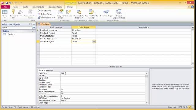Click search magnifier in navigation pane
The height and width of the screenshot is (110, 196).
pos(34,28)
